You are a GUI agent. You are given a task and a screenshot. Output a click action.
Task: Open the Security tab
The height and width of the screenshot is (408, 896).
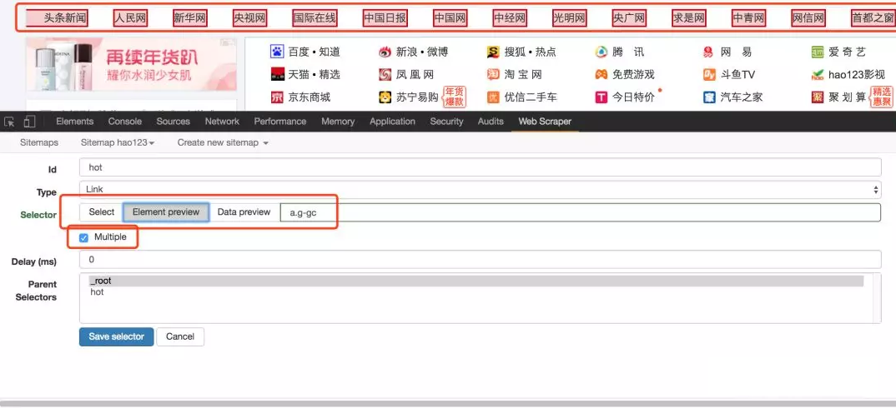[447, 122]
